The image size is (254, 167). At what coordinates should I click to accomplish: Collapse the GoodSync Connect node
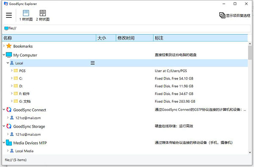point(4,110)
